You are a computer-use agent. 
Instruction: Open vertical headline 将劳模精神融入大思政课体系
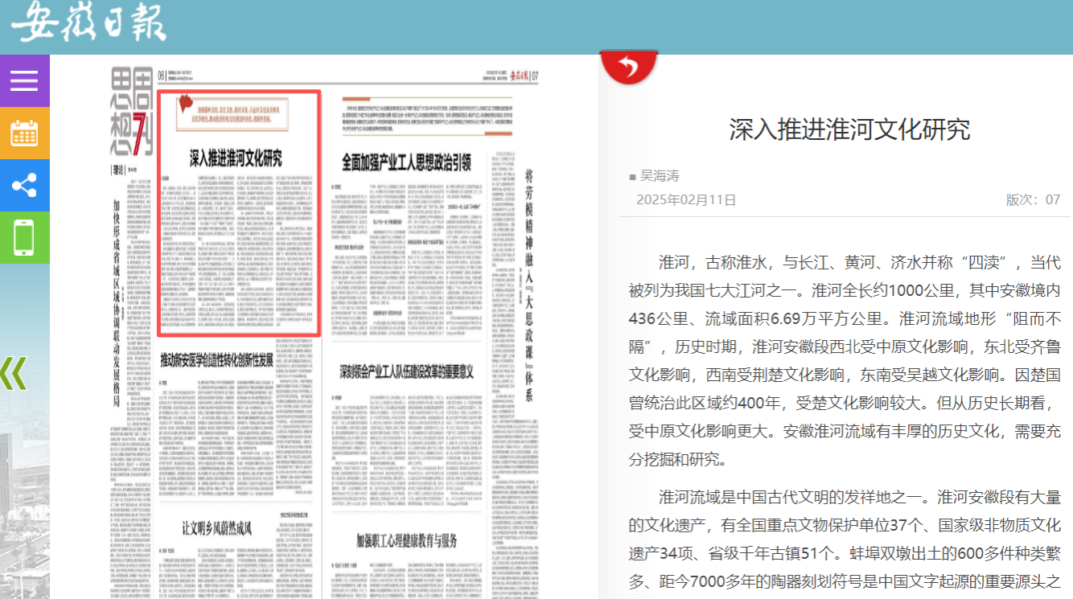tap(528, 281)
